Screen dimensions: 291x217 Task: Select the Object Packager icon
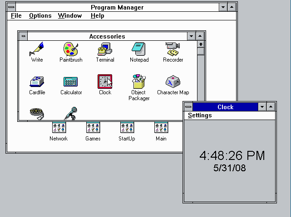point(139,82)
